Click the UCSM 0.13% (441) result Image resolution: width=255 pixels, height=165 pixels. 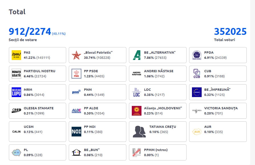pyautogui.click(x=33, y=132)
